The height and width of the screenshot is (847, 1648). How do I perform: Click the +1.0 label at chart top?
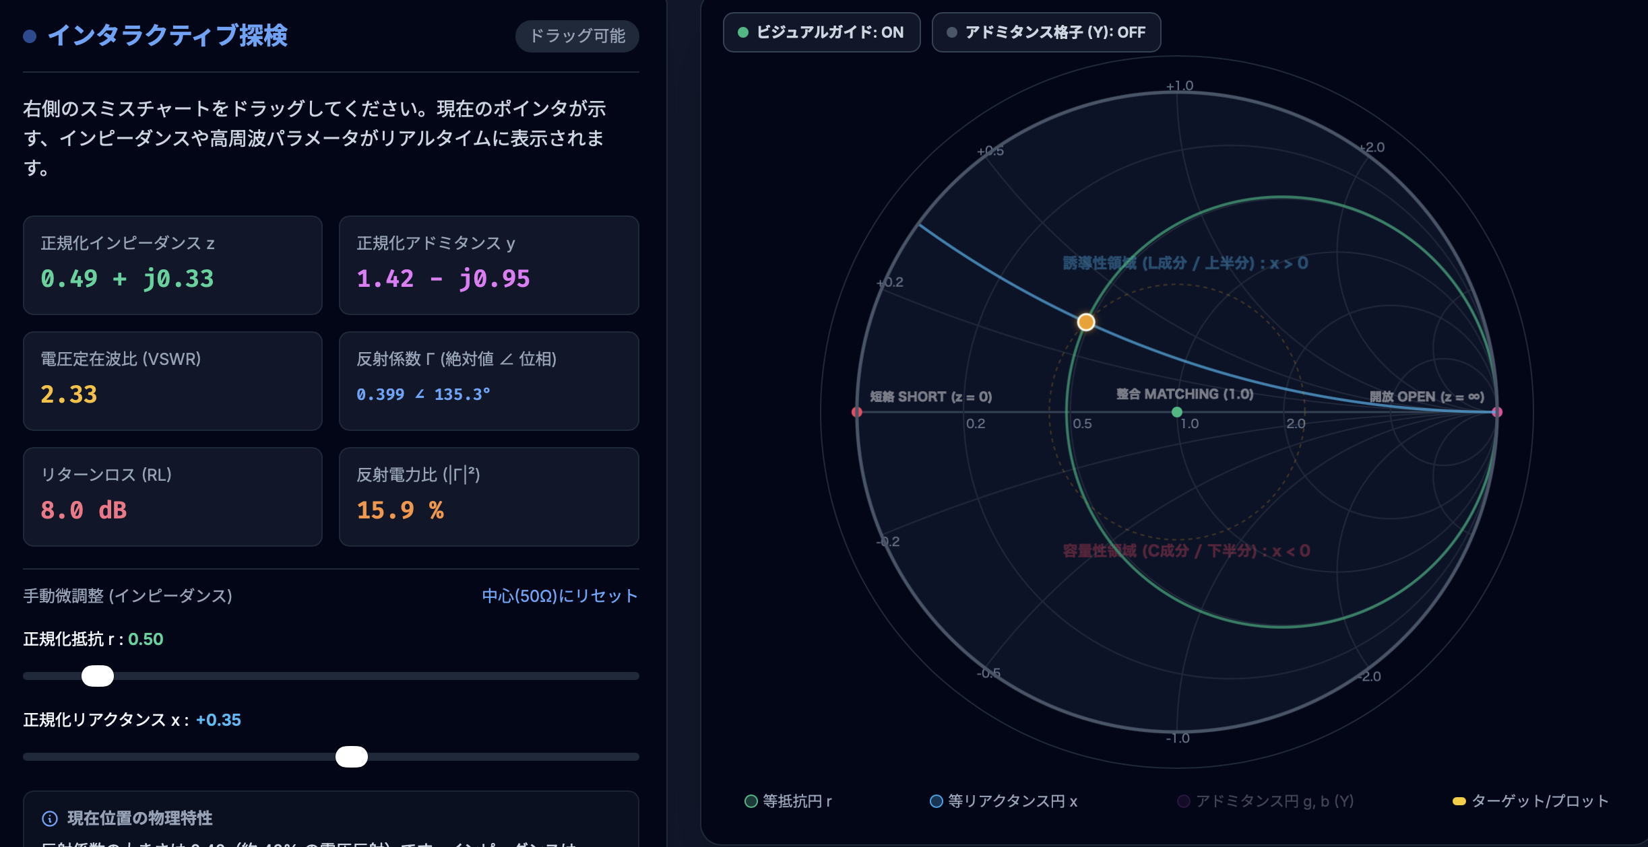pos(1180,86)
